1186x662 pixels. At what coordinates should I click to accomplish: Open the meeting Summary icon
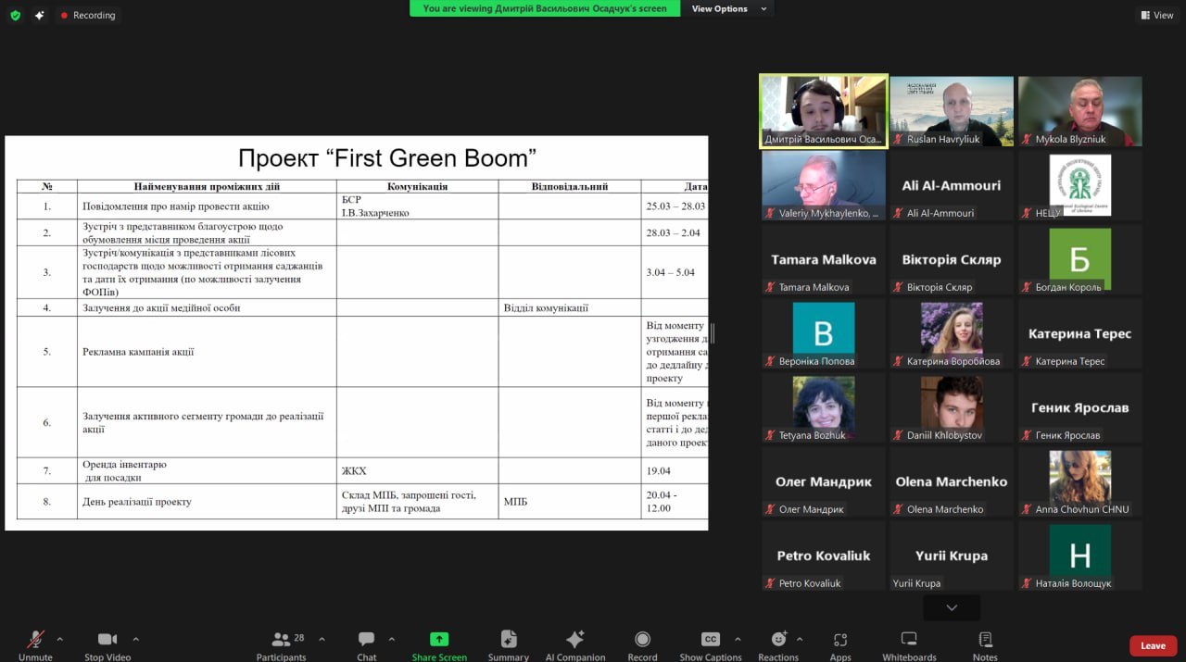(508, 640)
